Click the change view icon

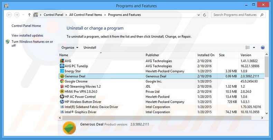(247, 47)
